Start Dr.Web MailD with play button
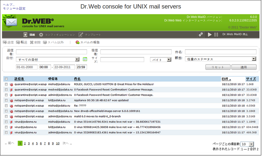This screenshot has height=157, width=263. (x=209, y=34)
